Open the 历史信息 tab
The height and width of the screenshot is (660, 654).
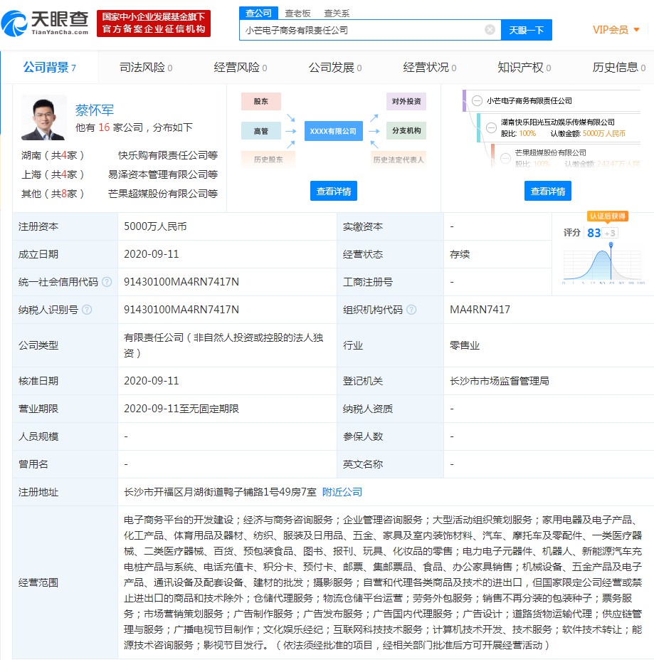[618, 68]
